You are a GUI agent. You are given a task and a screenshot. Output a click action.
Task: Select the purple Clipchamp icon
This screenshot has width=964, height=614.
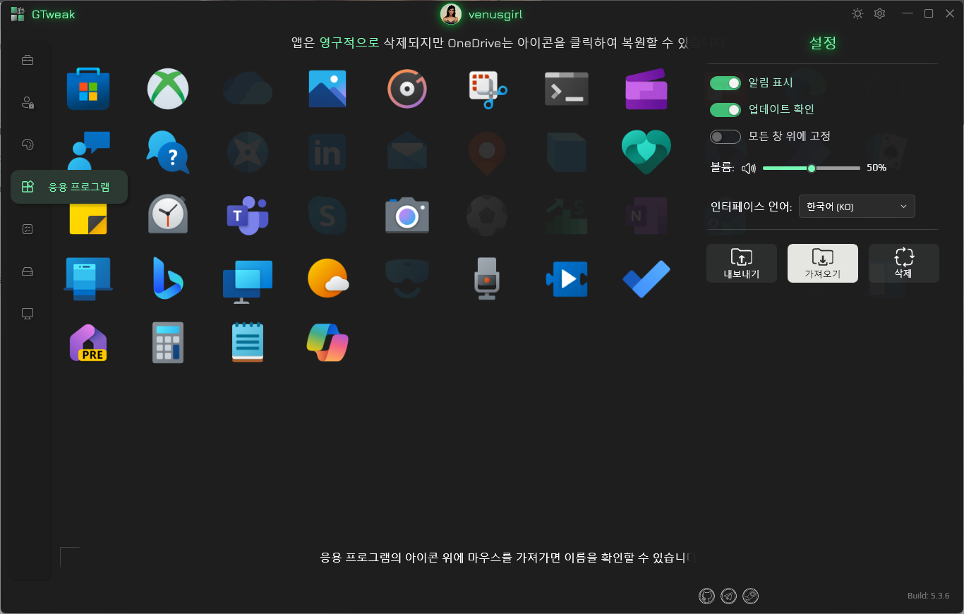coord(646,89)
